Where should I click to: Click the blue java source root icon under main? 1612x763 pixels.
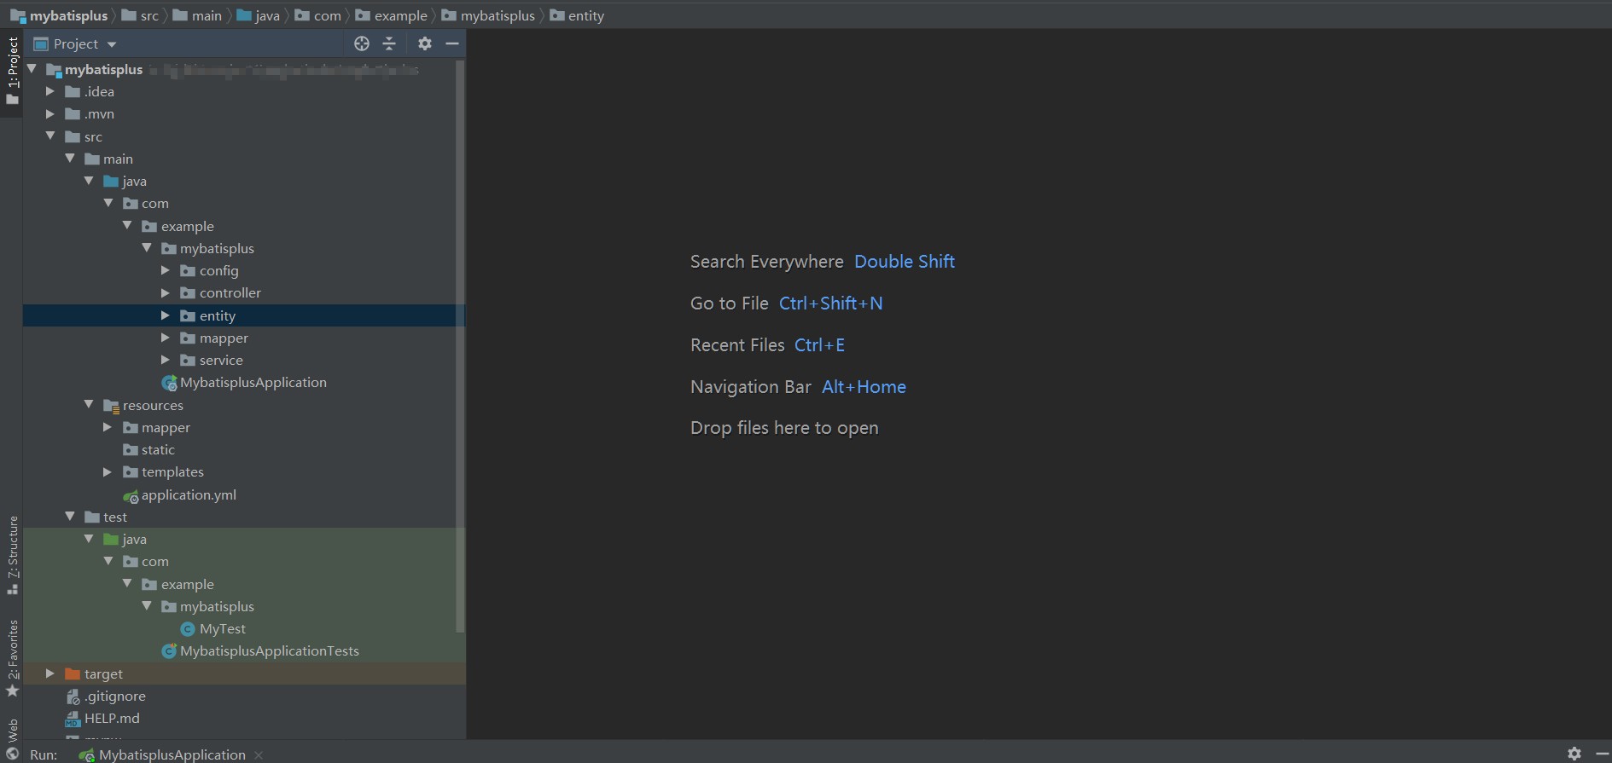111,181
